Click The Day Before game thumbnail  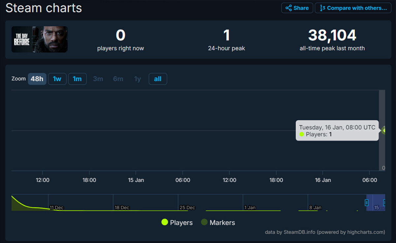(40, 40)
